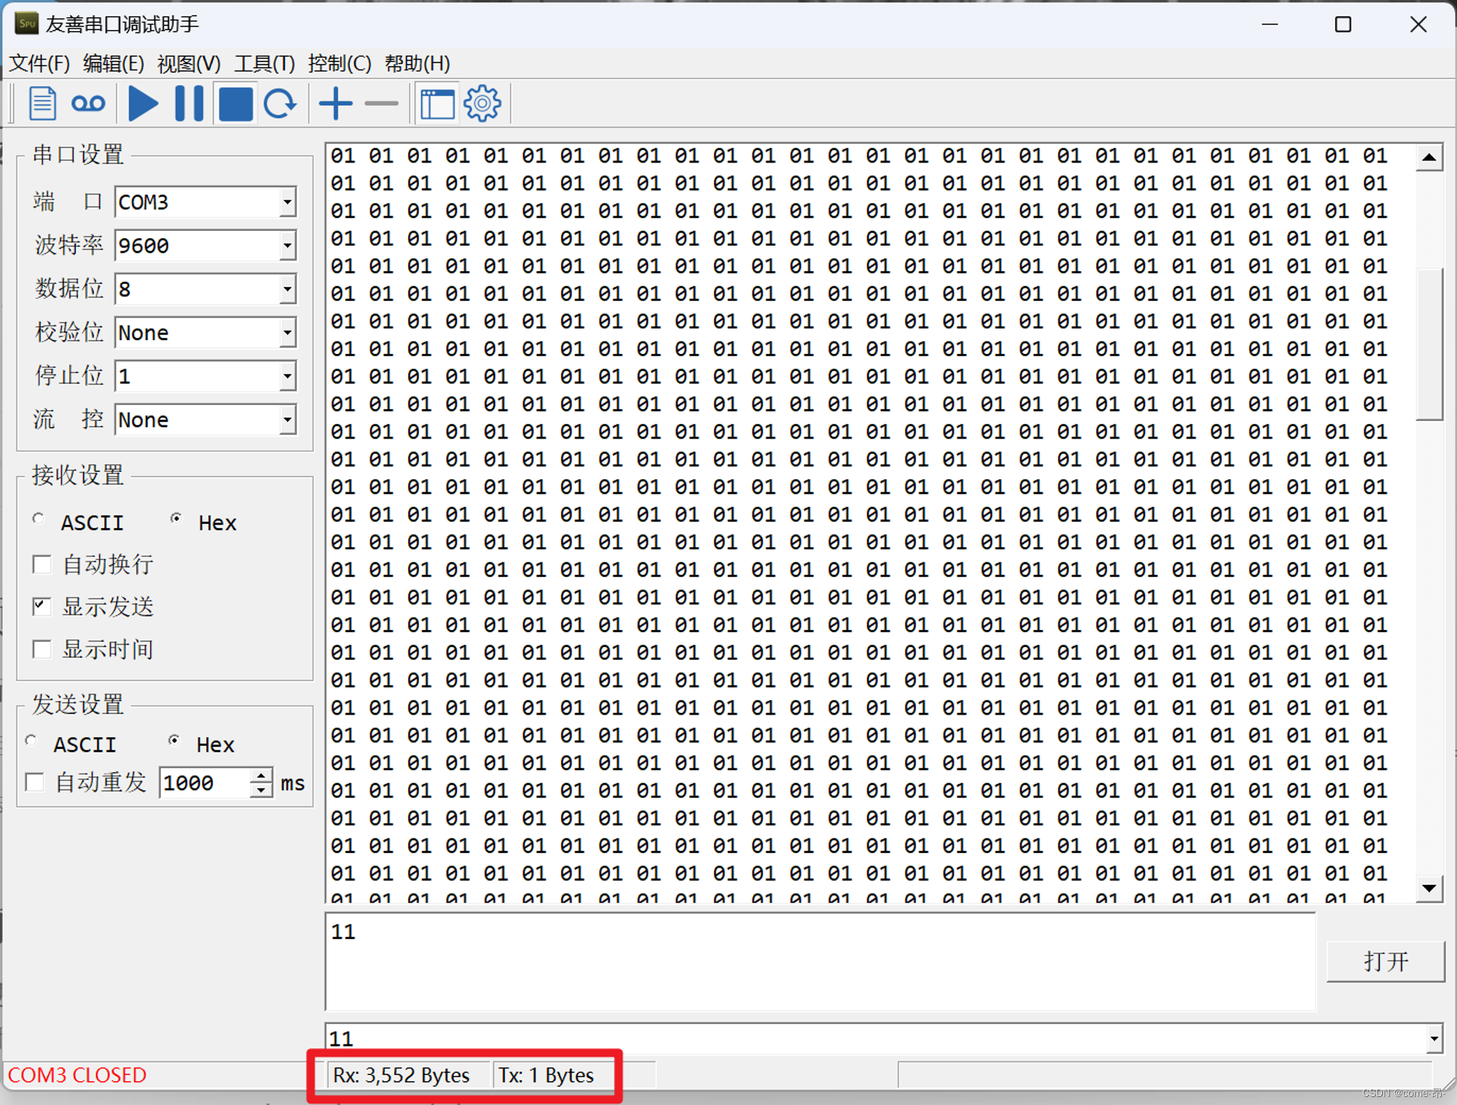Open the 编辑(E) menu
Screen dimensions: 1457x1105
point(113,63)
